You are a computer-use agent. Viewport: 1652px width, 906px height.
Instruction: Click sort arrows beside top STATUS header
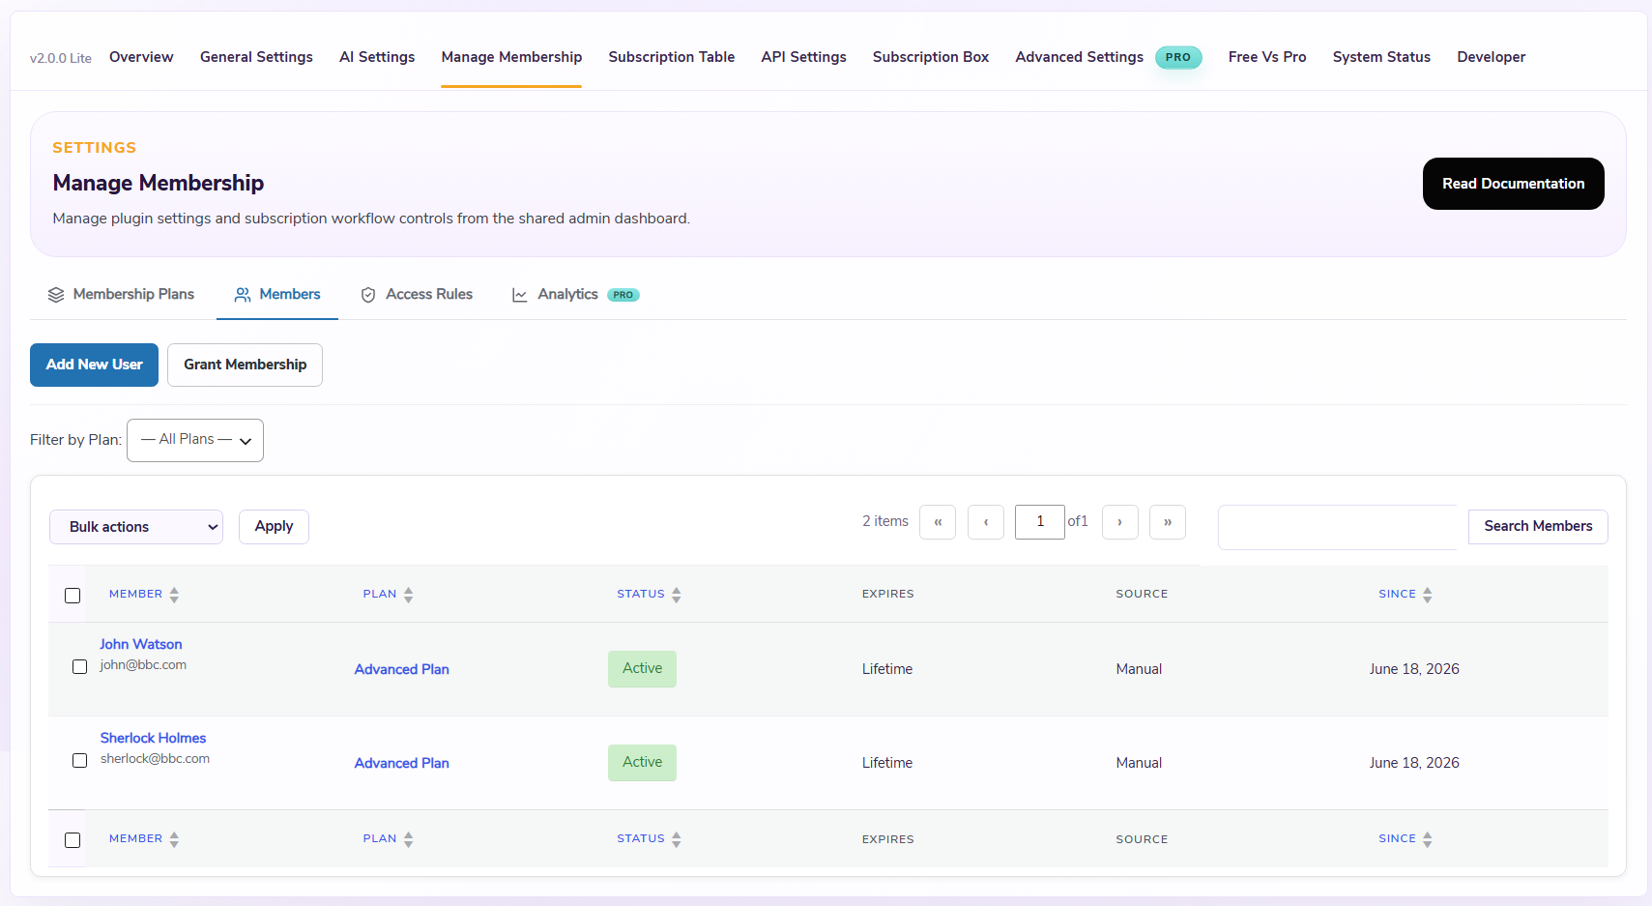(x=677, y=595)
